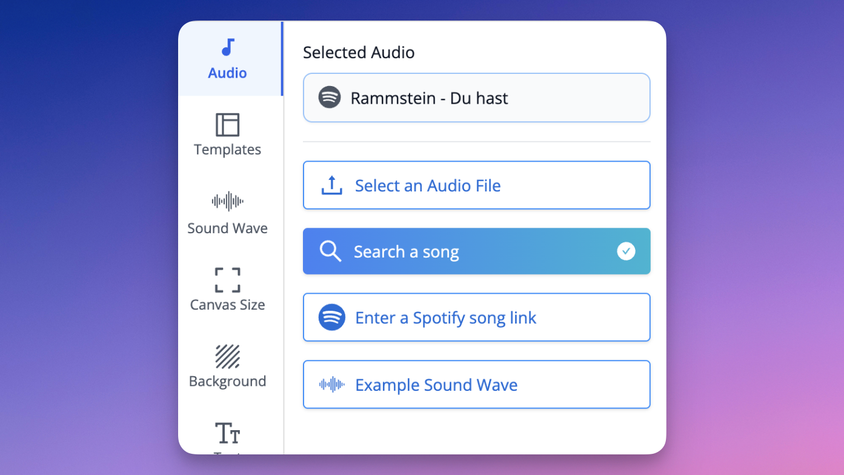Select the Example Sound Wave text
Screen dimensions: 844x475
click(x=436, y=385)
